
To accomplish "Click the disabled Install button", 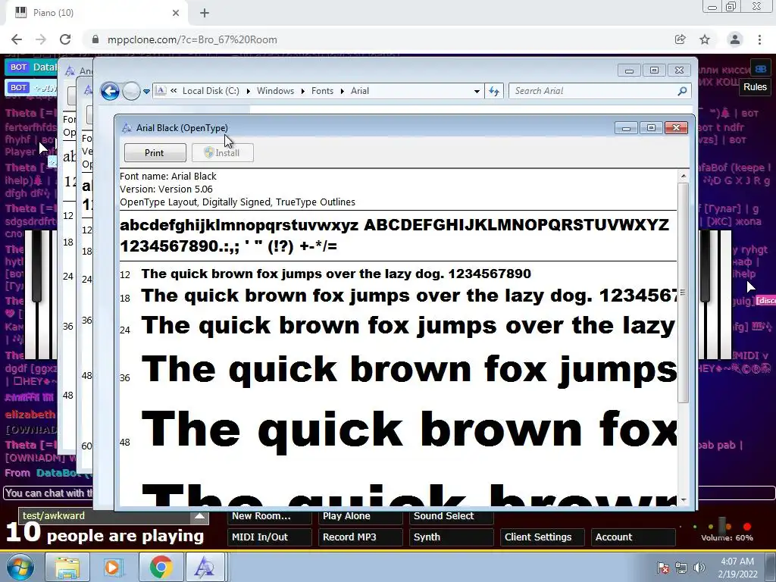I will (222, 153).
